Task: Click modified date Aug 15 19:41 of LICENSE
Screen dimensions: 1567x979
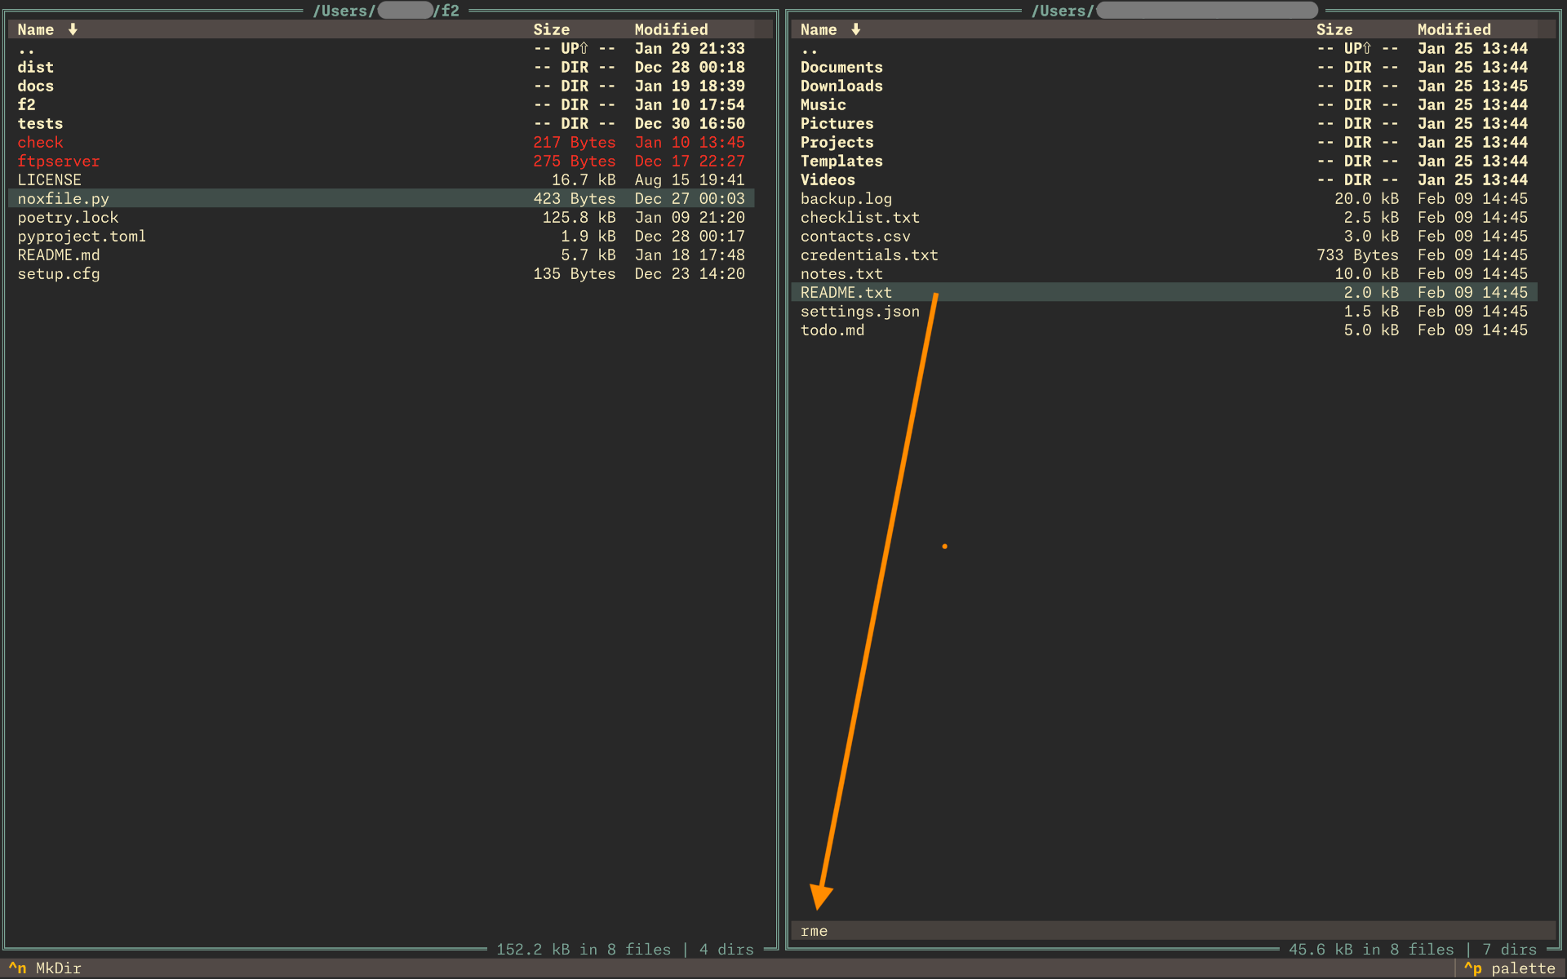Action: pyautogui.click(x=690, y=180)
